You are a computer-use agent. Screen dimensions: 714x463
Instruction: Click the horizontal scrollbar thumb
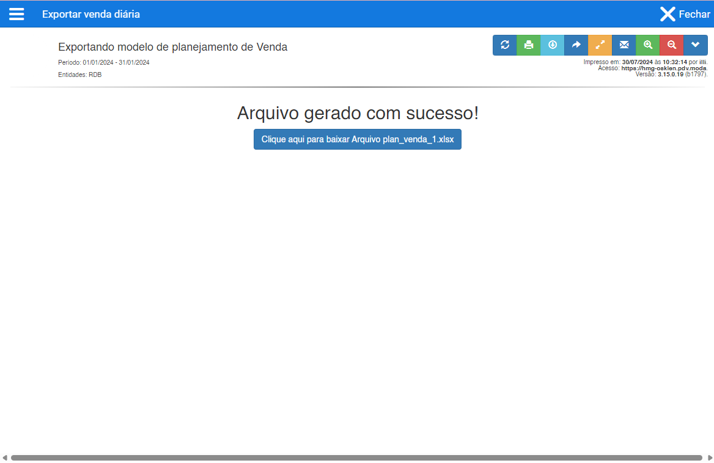[356, 458]
